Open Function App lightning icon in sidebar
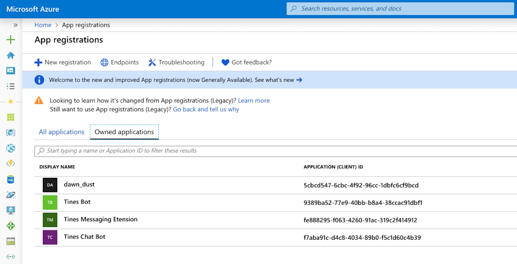517x264 pixels. [x=11, y=163]
